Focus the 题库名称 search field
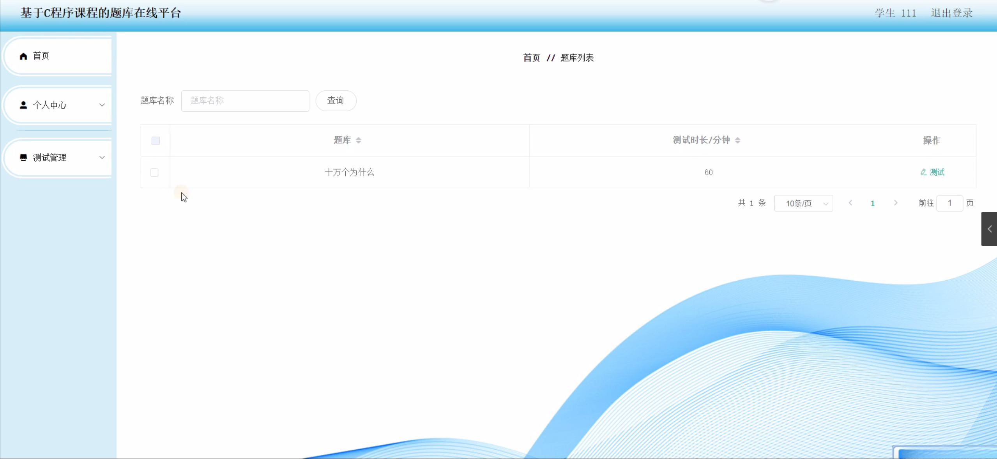 tap(245, 101)
